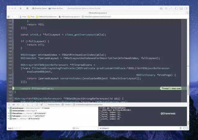Click the Stop button in toolbar
This screenshot has height=140, width=198.
pos(27,8)
